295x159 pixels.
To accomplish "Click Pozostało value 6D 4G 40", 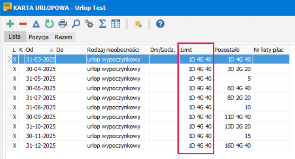I will click(x=239, y=88).
